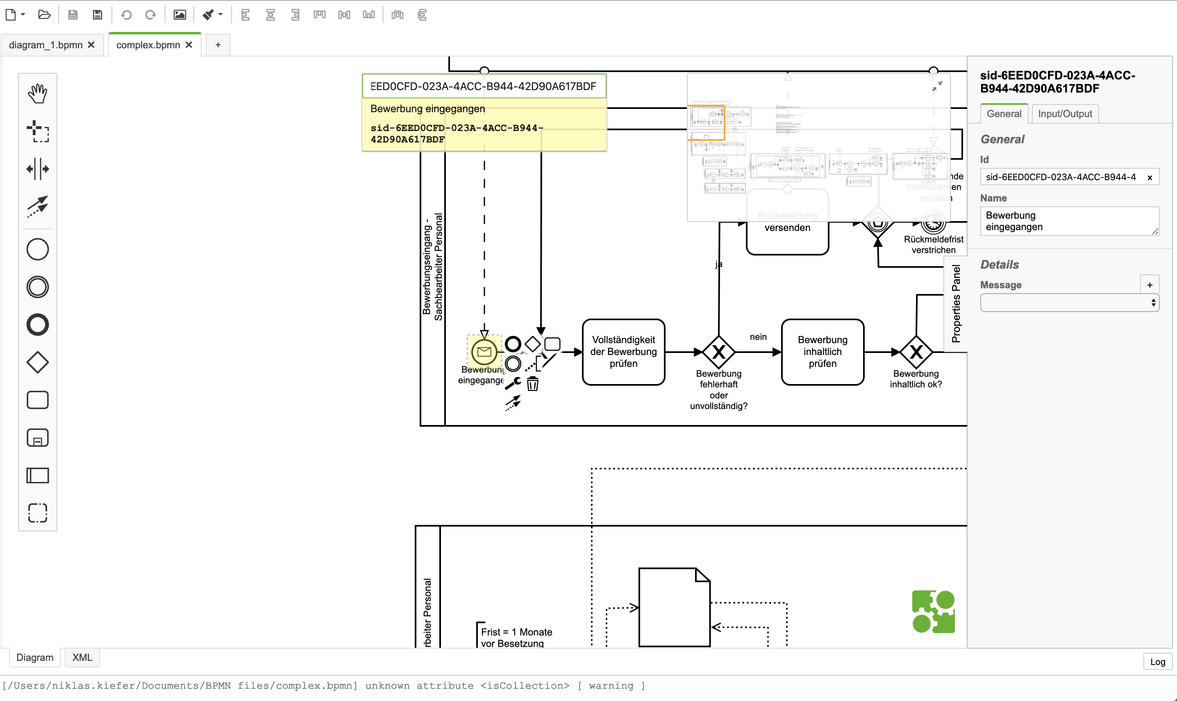
Task: Open the new diagram file icon
Action: [11, 15]
